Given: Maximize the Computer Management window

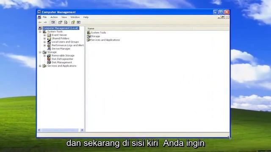Looking at the screenshot, I should click(x=221, y=12).
